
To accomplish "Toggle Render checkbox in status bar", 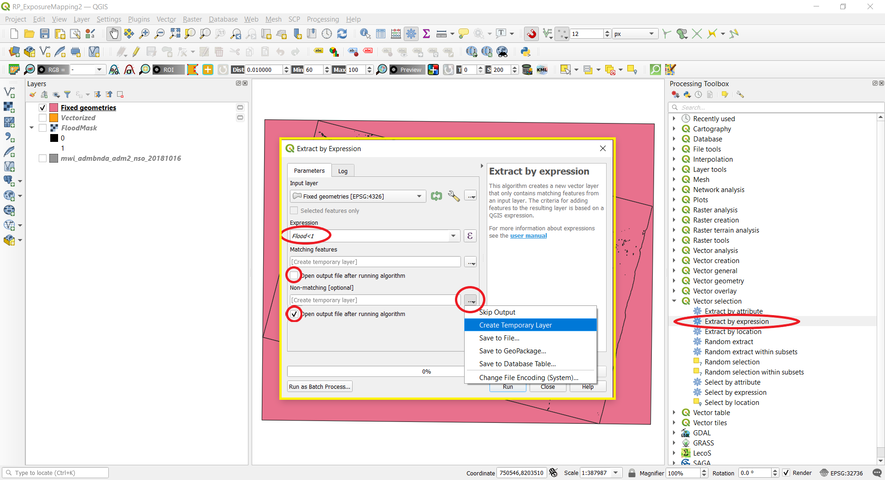I will coord(786,473).
